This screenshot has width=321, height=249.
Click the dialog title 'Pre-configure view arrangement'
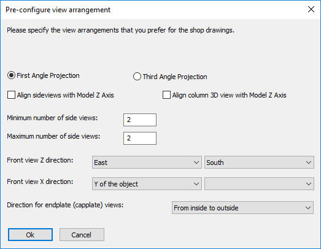[x=58, y=10]
